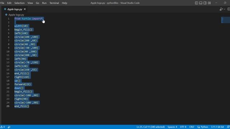Click the code 'begin_fill()' on line 4
The width and height of the screenshot is (230, 129).
tap(23, 29)
